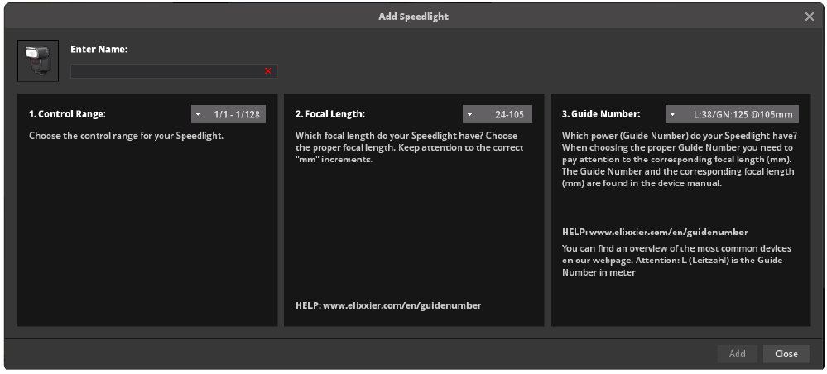Close the Add Speedlight dialog with the X
This screenshot has width=827, height=374.
tap(809, 17)
